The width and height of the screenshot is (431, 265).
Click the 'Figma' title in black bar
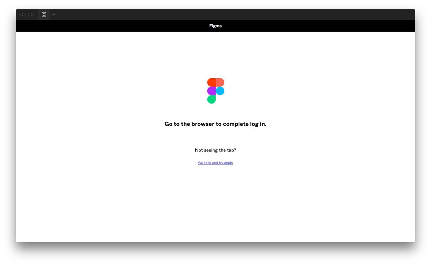(x=215, y=26)
